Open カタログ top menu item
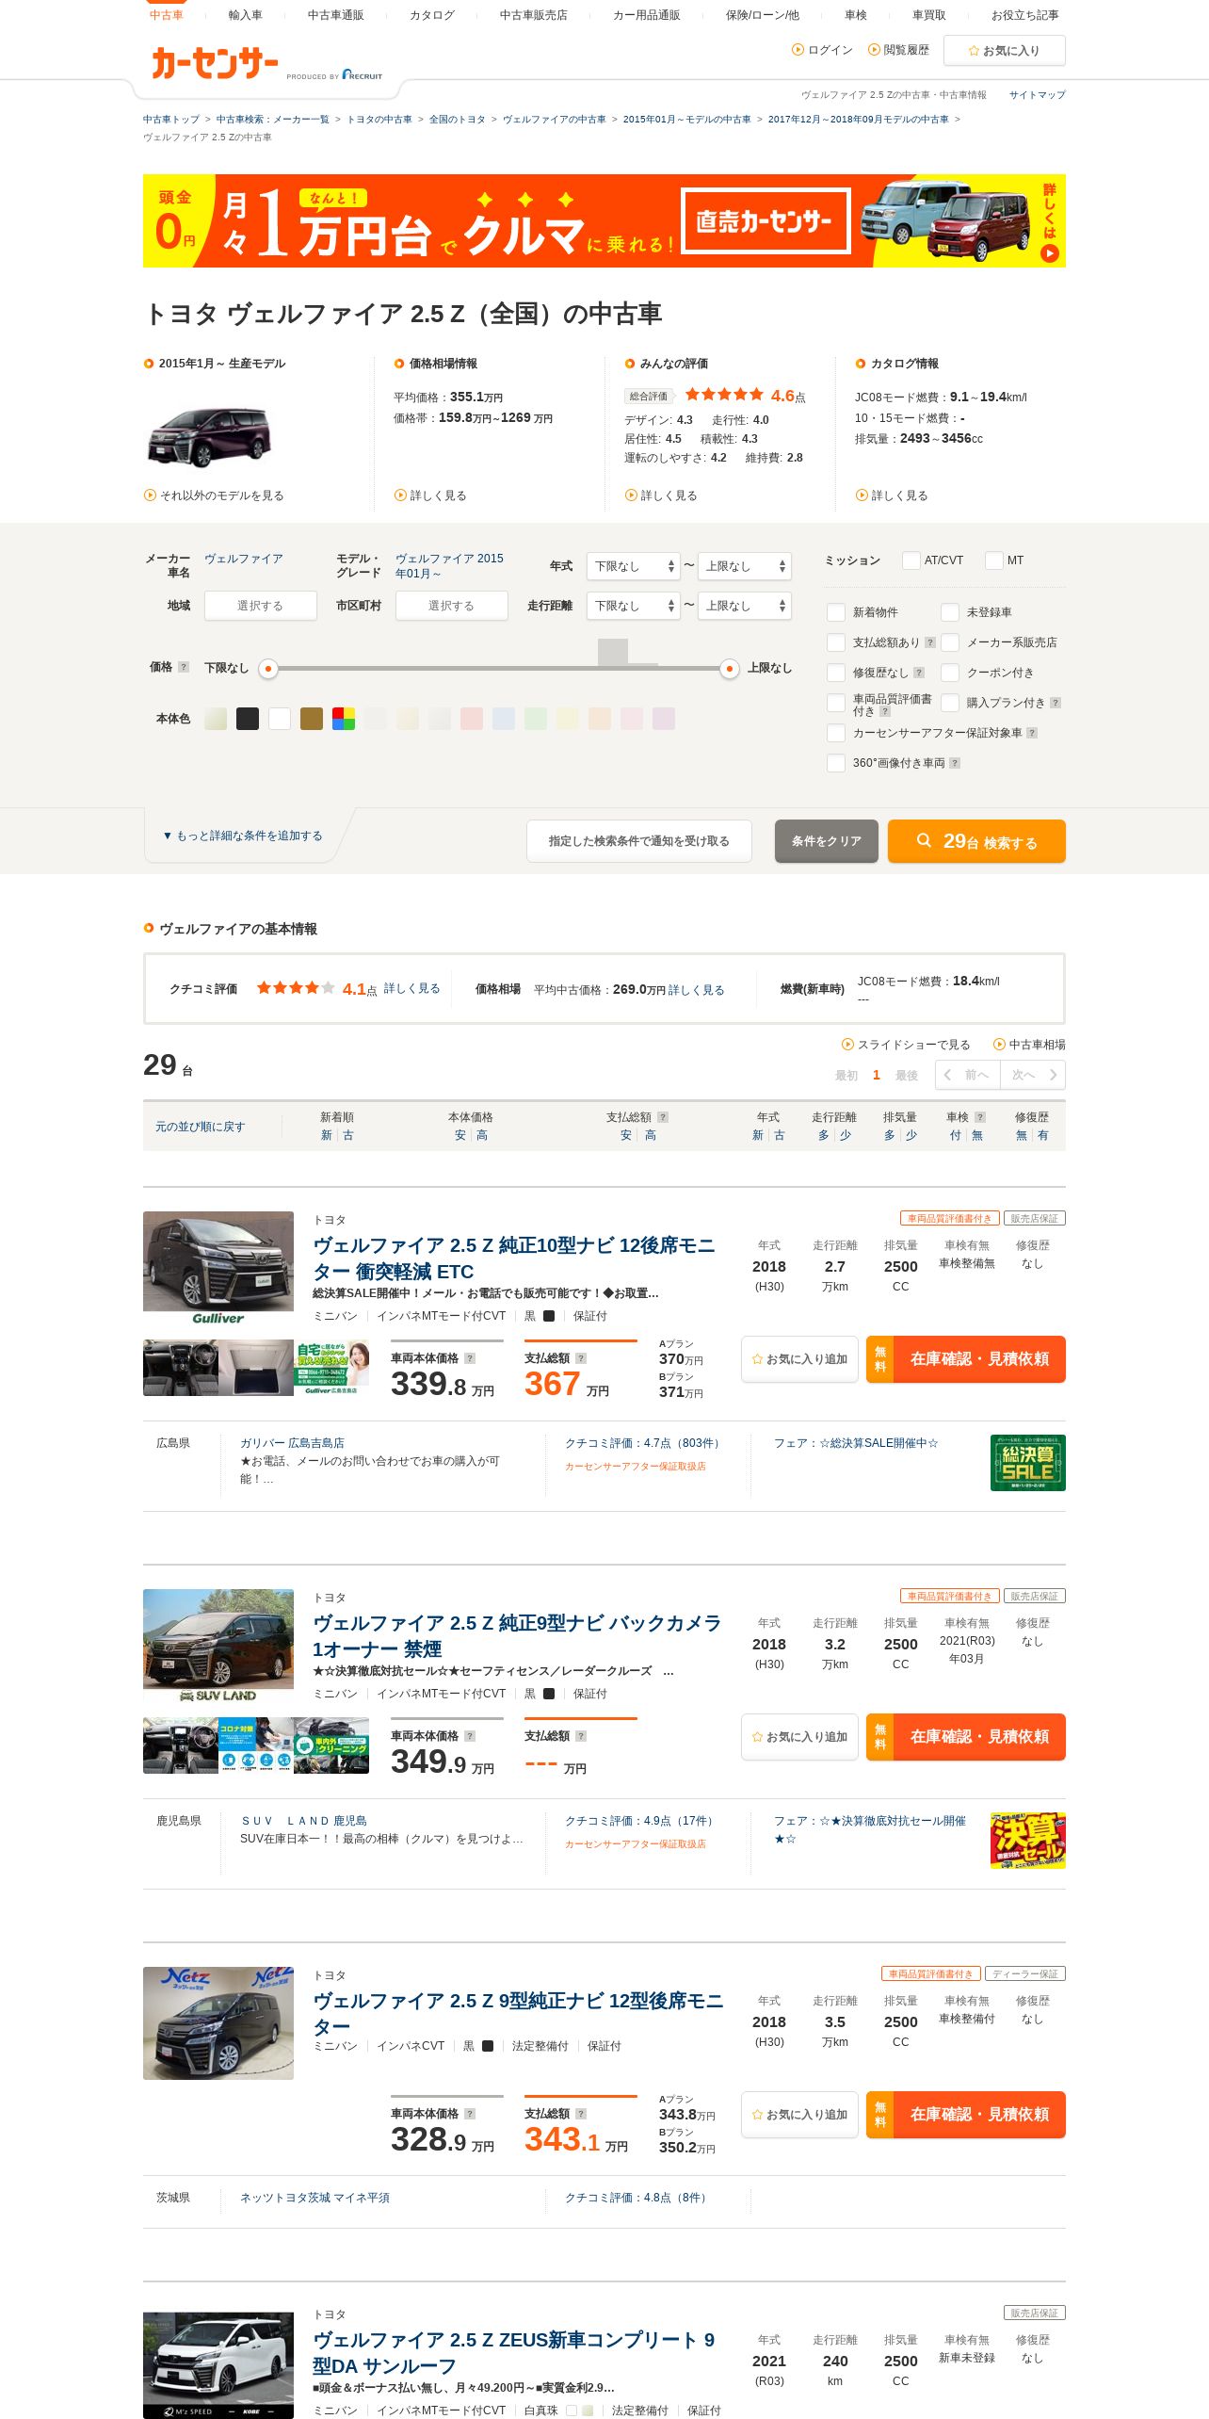Screen dimensions: 1209x2419 click(431, 15)
